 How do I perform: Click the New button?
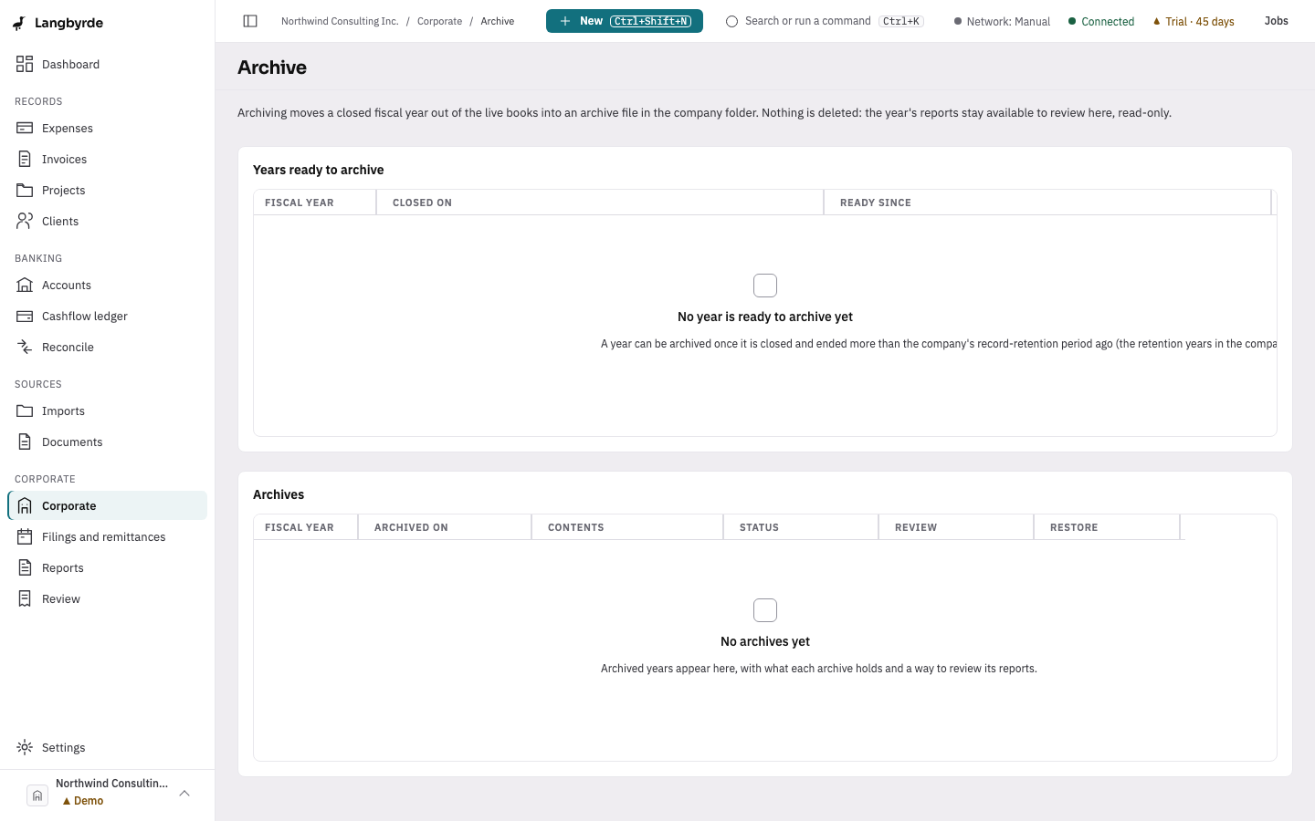coord(625,21)
